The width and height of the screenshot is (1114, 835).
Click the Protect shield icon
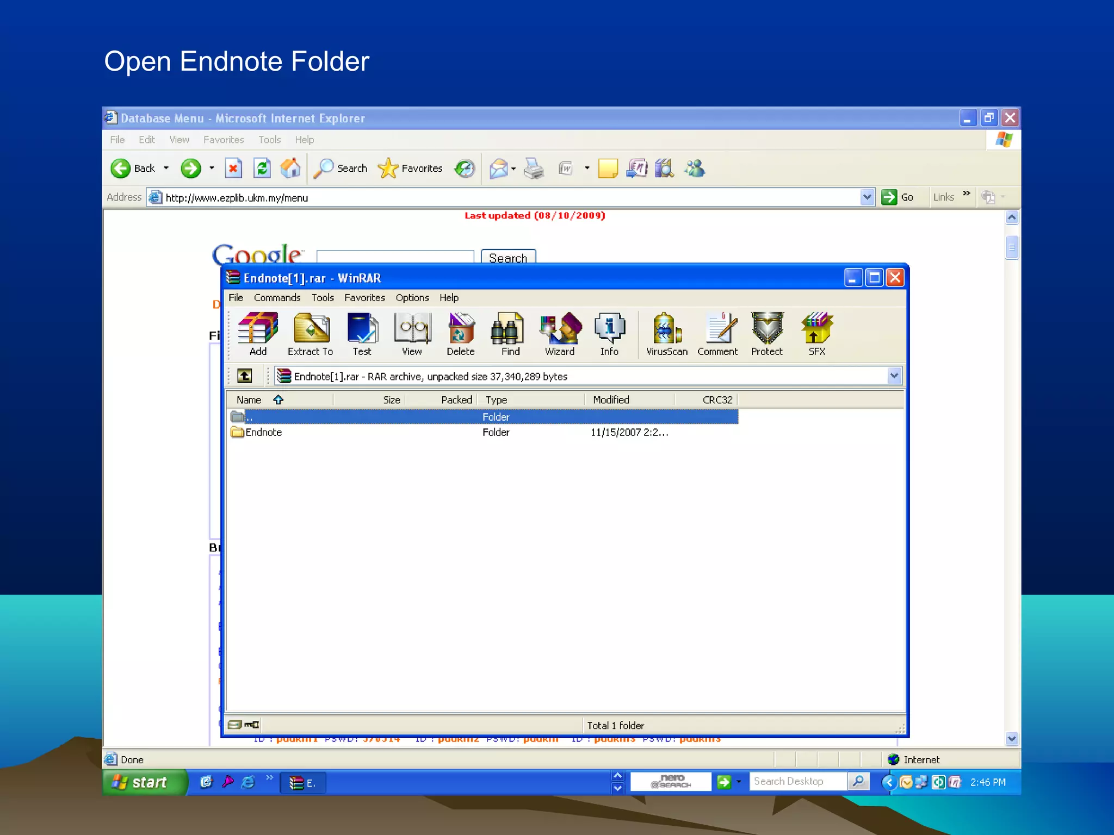[x=767, y=334]
